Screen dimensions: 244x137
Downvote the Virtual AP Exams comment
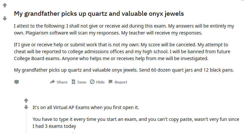pos(26,107)
